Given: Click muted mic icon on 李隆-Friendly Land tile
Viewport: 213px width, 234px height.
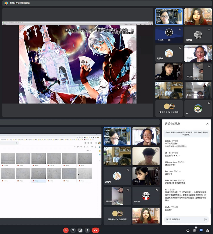Looking at the screenshot, I should point(209,85).
